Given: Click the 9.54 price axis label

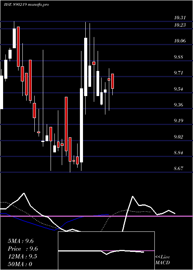Looking at the screenshot, I should [178, 89].
